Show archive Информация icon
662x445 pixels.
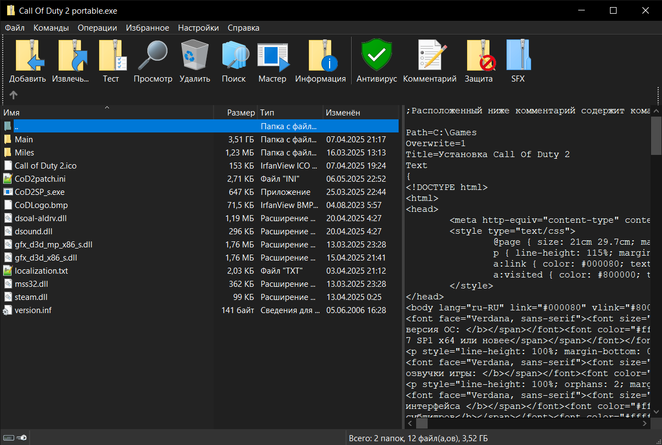coord(323,56)
